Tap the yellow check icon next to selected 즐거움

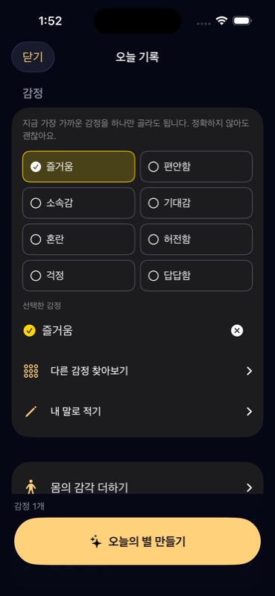tap(30, 331)
